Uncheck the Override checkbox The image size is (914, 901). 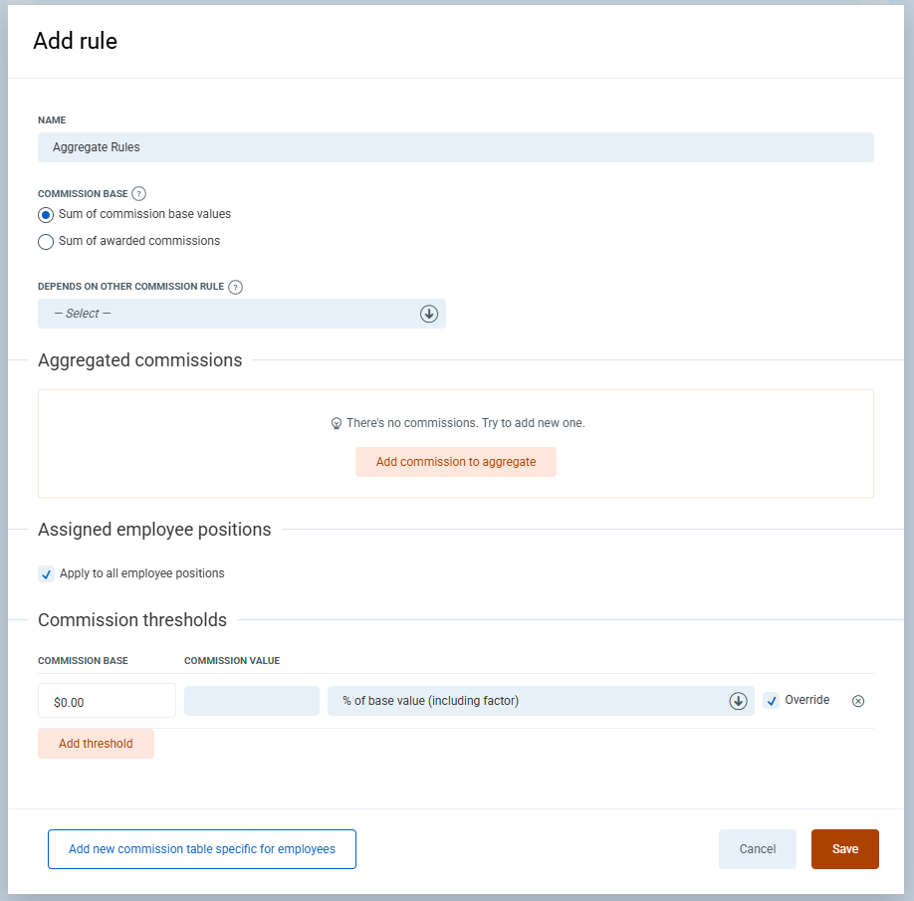point(772,701)
